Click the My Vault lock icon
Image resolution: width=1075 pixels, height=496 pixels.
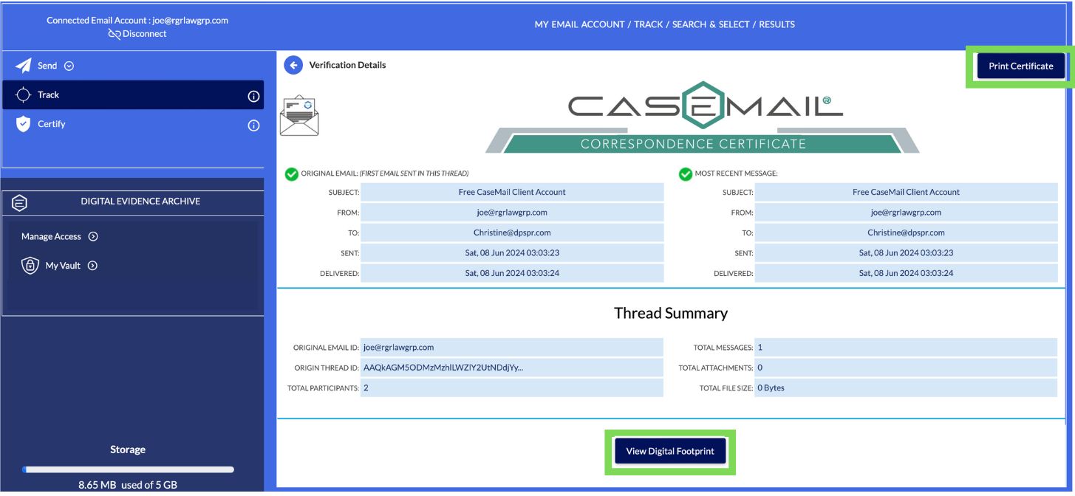click(x=30, y=266)
